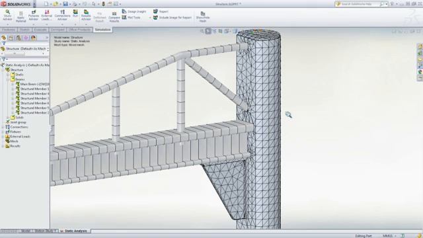
Task: Click Include Image for Report
Action: click(173, 17)
